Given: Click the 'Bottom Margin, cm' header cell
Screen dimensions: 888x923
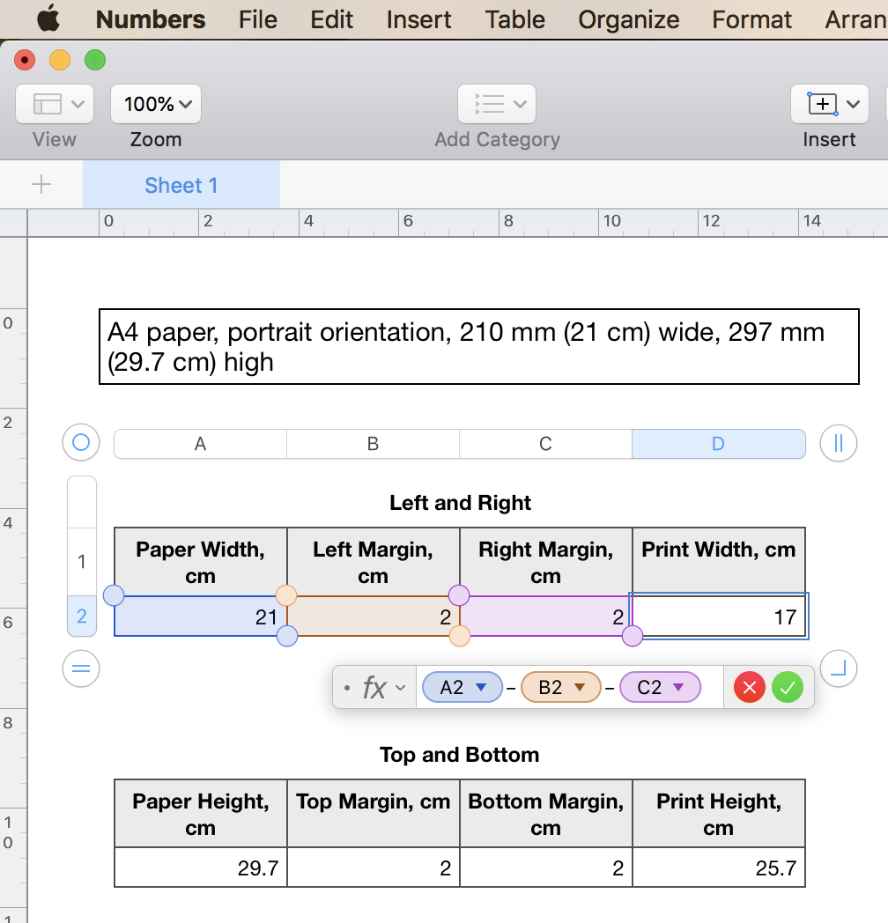Looking at the screenshot, I should pos(546,814).
